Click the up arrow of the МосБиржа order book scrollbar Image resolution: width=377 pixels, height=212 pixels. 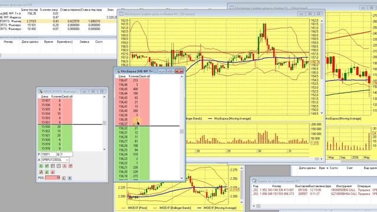click(182, 77)
